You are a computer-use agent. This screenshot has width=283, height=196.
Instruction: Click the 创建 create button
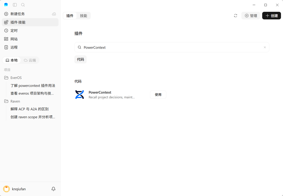tap(271, 16)
